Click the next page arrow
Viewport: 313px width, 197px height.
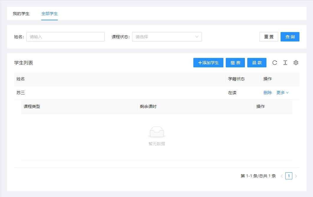pyautogui.click(x=296, y=176)
